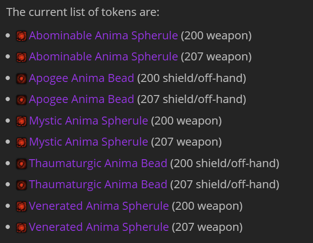
Task: Open the Mystic Anima Spherule 200 weapon link
Action: click(88, 121)
